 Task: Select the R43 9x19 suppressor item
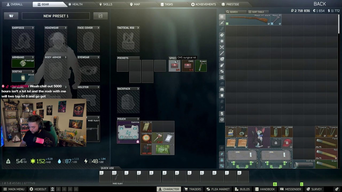(x=304, y=164)
